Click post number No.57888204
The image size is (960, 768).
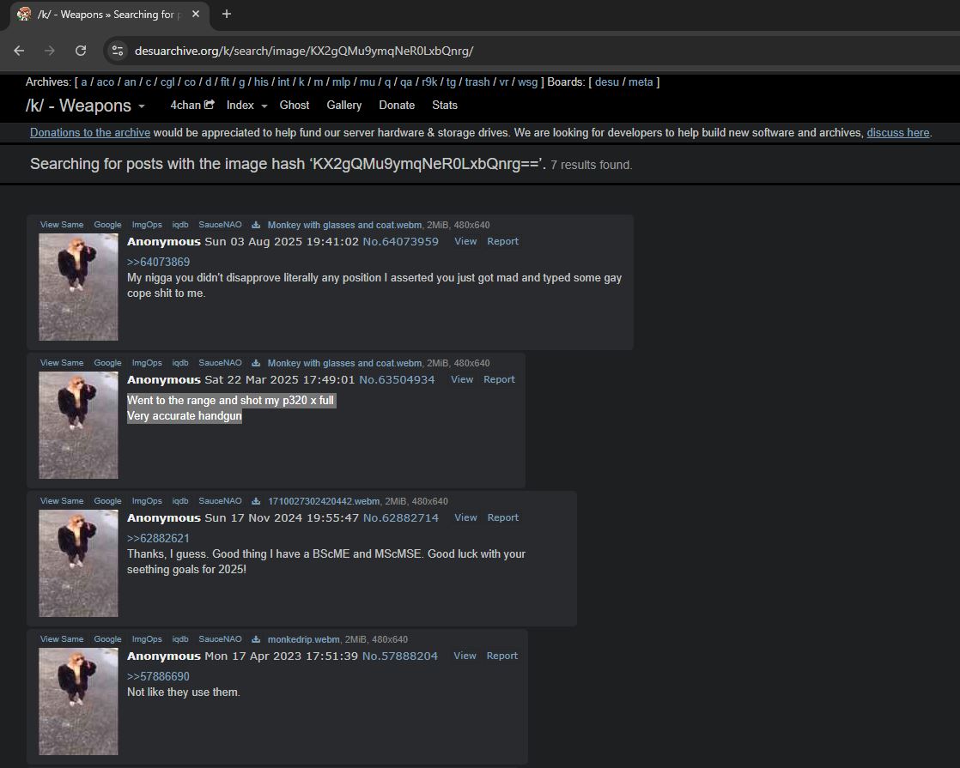[400, 656]
